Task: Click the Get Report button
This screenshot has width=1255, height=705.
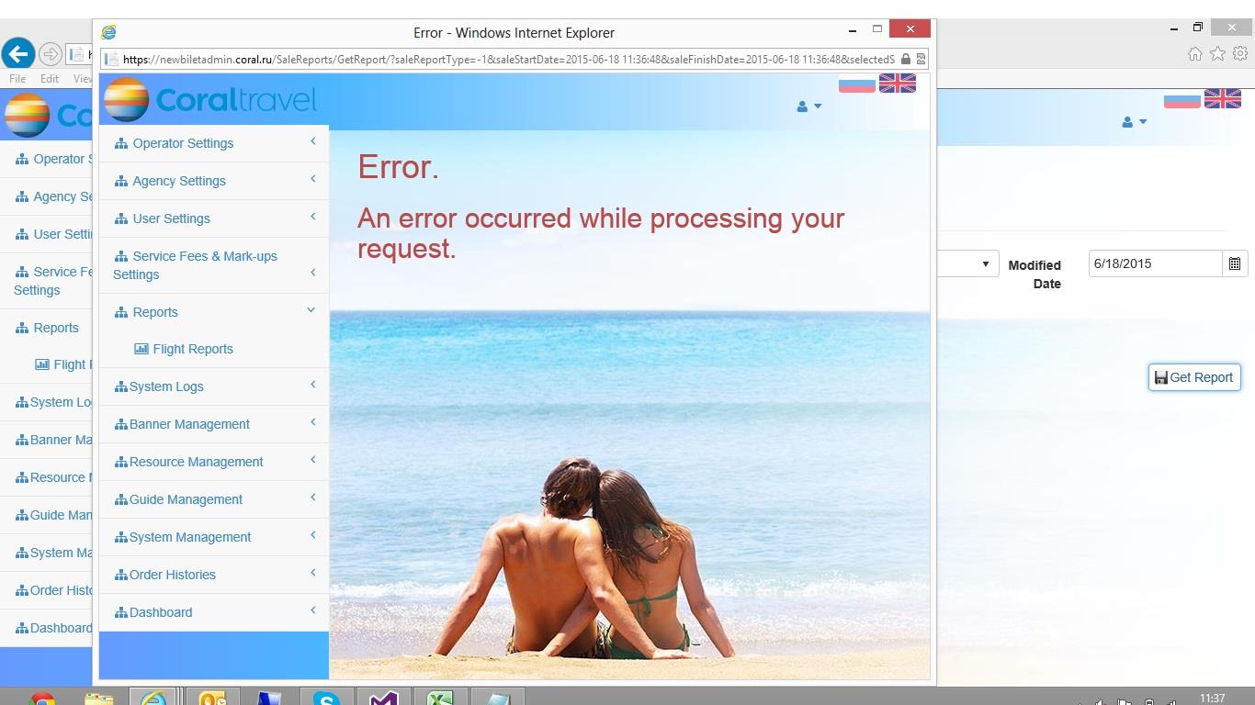Action: pos(1194,377)
